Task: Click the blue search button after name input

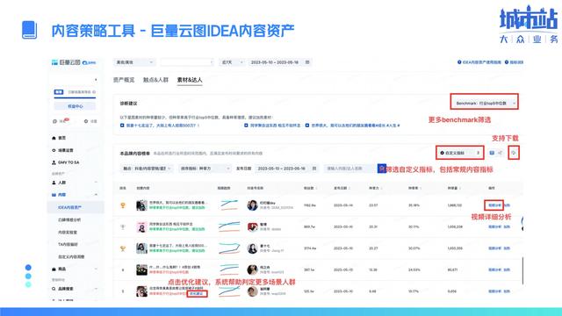Action: pyautogui.click(x=382, y=169)
